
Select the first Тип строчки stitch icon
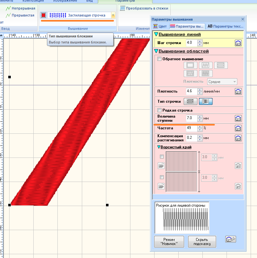(x=190, y=101)
